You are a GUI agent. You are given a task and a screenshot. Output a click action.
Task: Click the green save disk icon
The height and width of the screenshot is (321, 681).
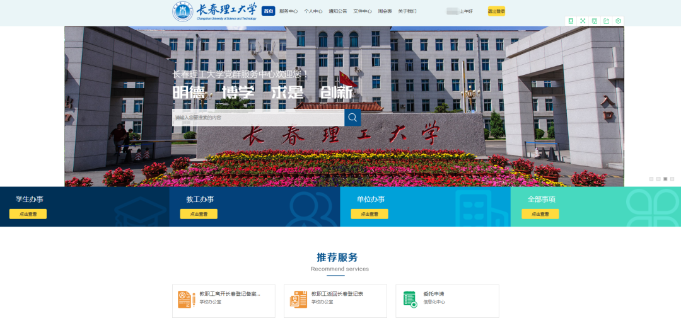point(595,21)
